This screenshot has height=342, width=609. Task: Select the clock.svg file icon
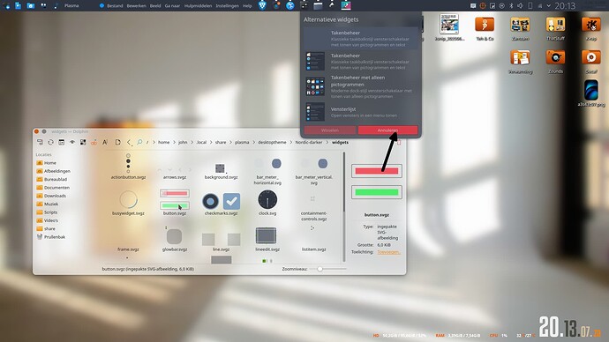tap(267, 199)
